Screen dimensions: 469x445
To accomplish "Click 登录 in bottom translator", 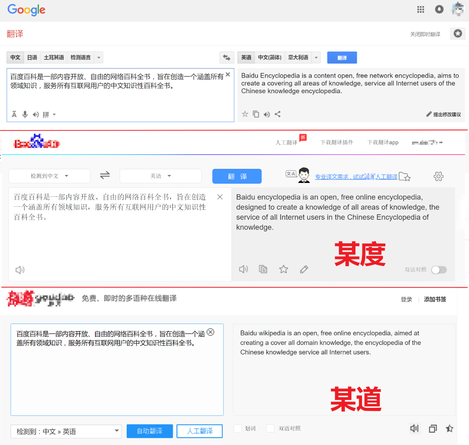I will (x=406, y=299).
